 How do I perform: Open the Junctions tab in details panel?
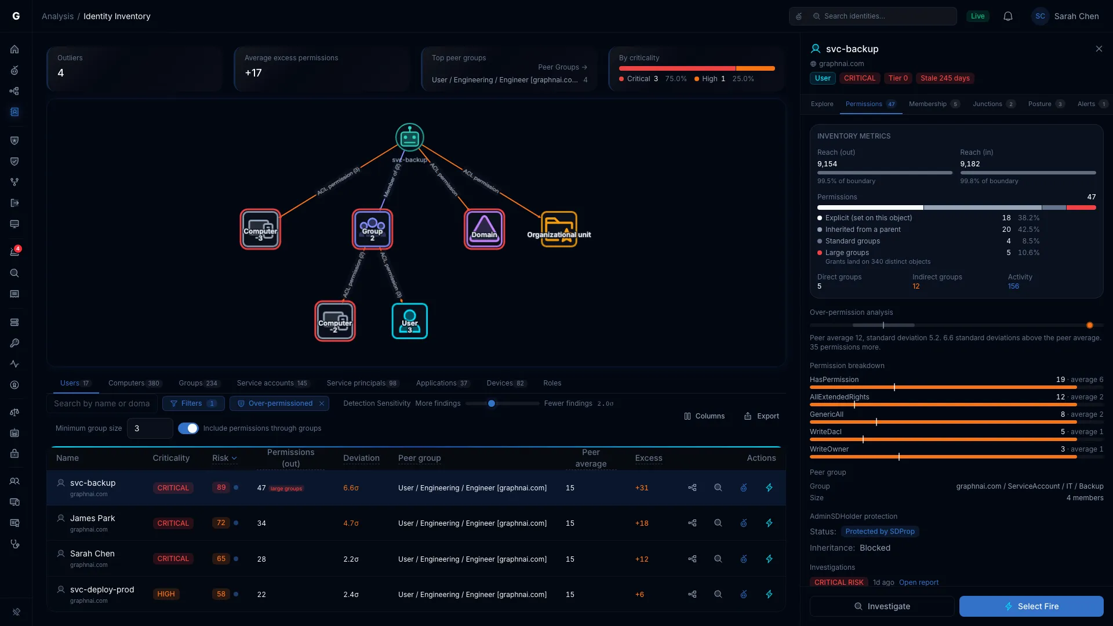(994, 104)
